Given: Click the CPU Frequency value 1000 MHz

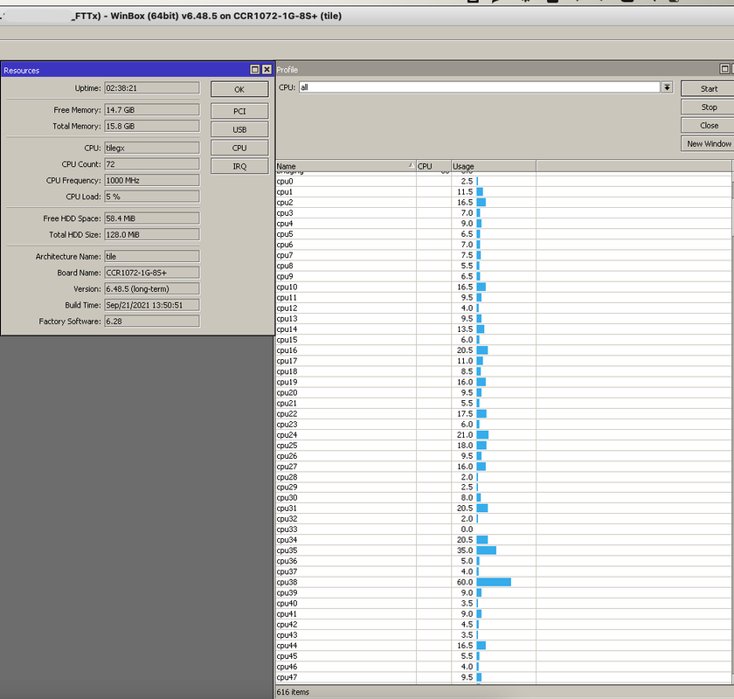Looking at the screenshot, I should coord(152,180).
